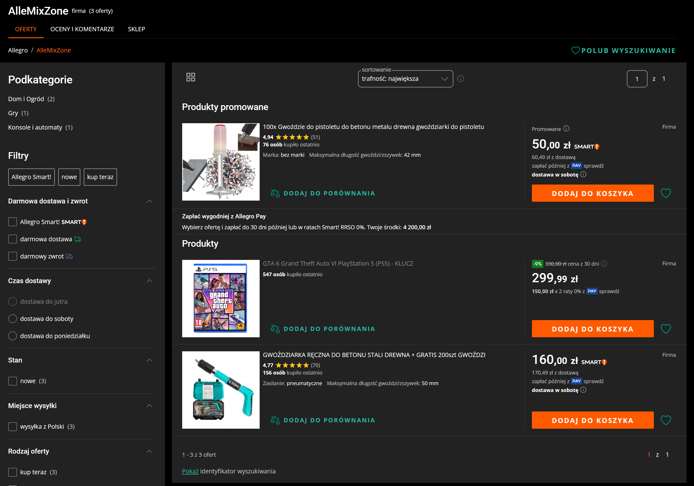Select the dostawa do jutra radio button
This screenshot has height=486, width=694.
click(12, 301)
